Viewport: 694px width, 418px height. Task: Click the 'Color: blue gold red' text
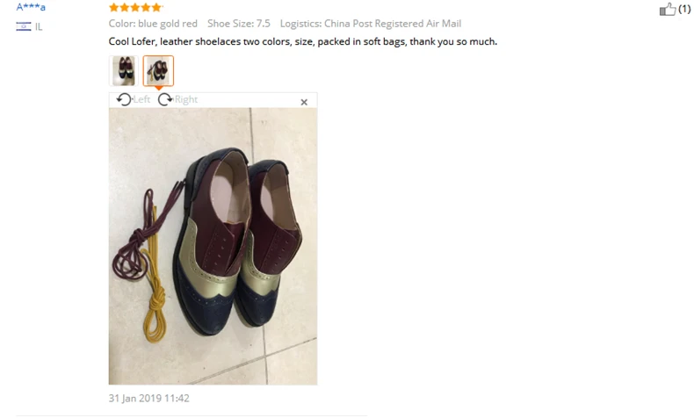click(x=153, y=24)
